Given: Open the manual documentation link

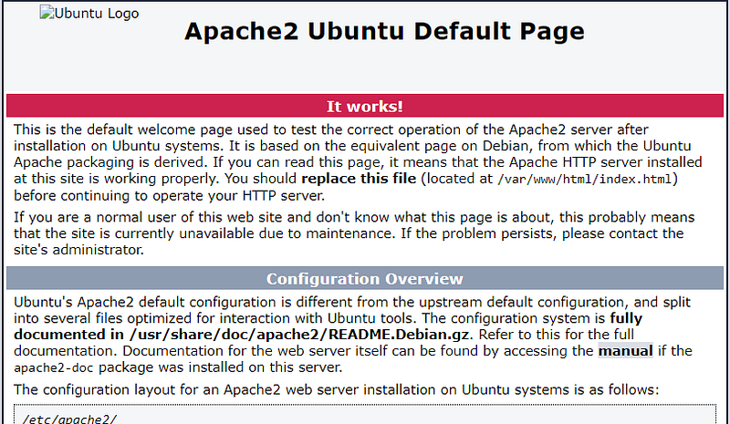Looking at the screenshot, I should [625, 350].
